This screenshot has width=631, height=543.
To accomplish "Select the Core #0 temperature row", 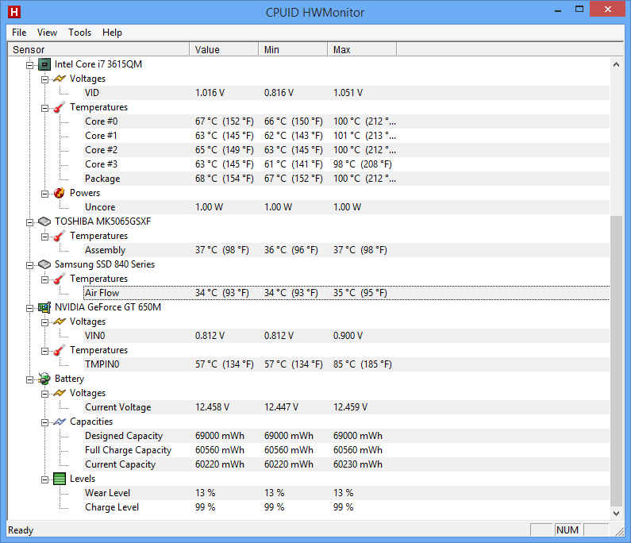I will click(x=346, y=121).
